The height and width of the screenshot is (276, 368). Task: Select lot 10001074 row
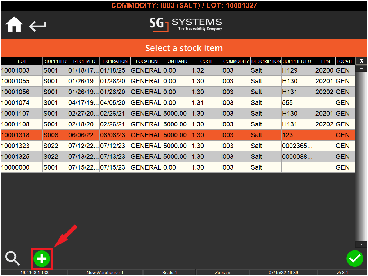[x=178, y=103]
